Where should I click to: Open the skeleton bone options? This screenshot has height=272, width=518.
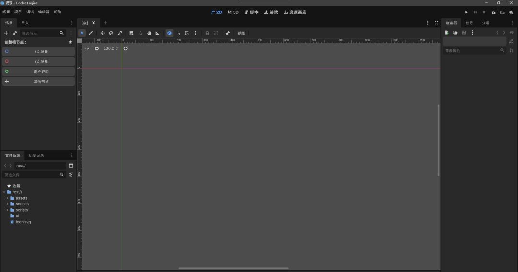point(228,33)
